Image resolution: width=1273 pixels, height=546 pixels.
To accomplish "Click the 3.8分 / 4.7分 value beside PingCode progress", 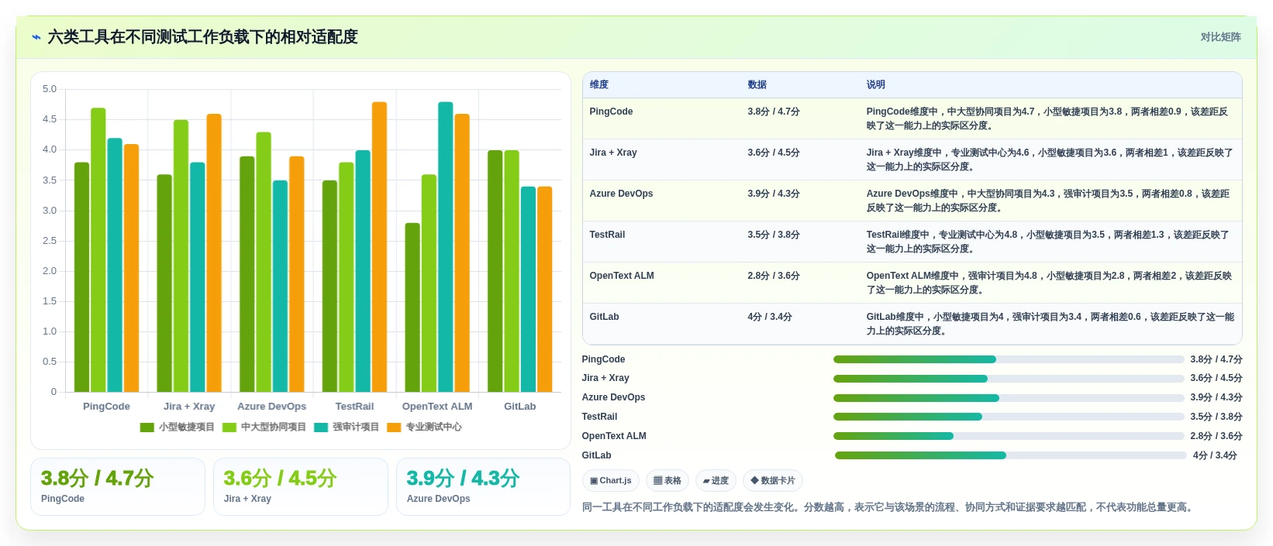I will [1216, 359].
